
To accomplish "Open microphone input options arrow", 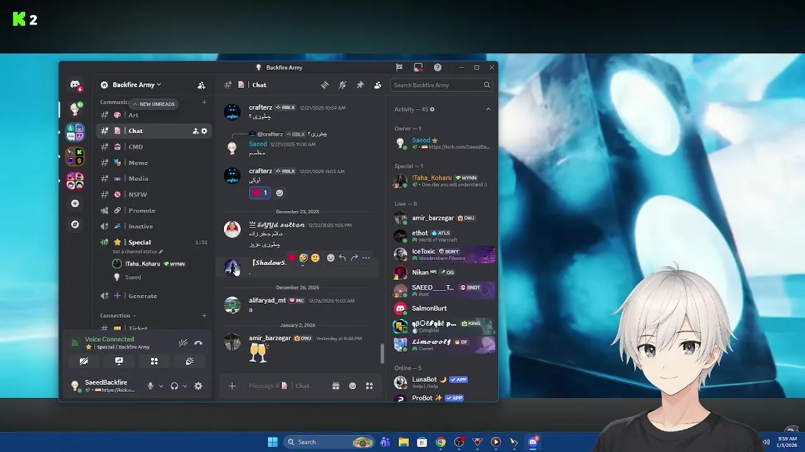I will coord(161,386).
